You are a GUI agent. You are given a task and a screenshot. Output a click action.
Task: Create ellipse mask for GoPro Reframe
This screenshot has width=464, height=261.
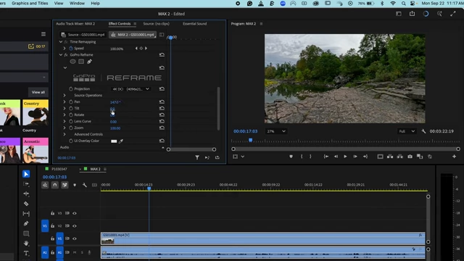pyautogui.click(x=72, y=62)
